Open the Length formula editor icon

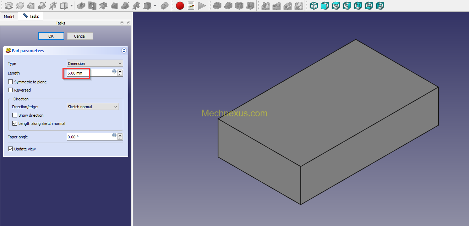(x=114, y=71)
